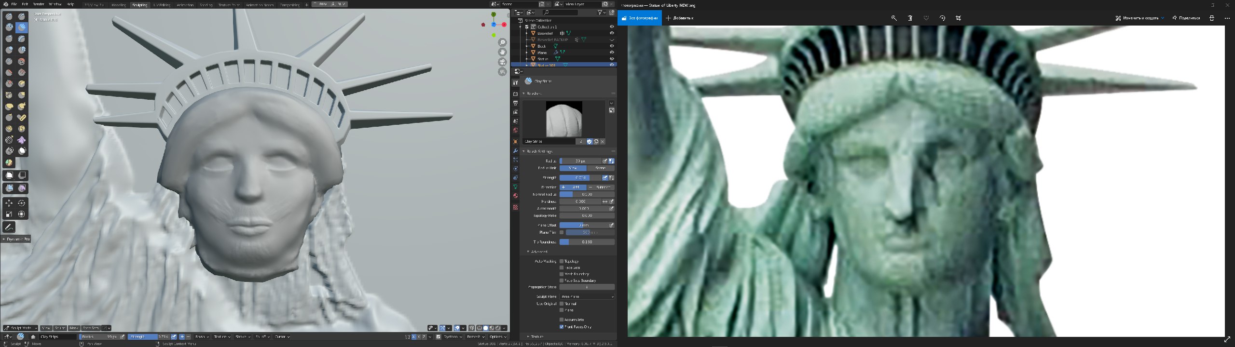Open the Render menu in Blender

(39, 4)
